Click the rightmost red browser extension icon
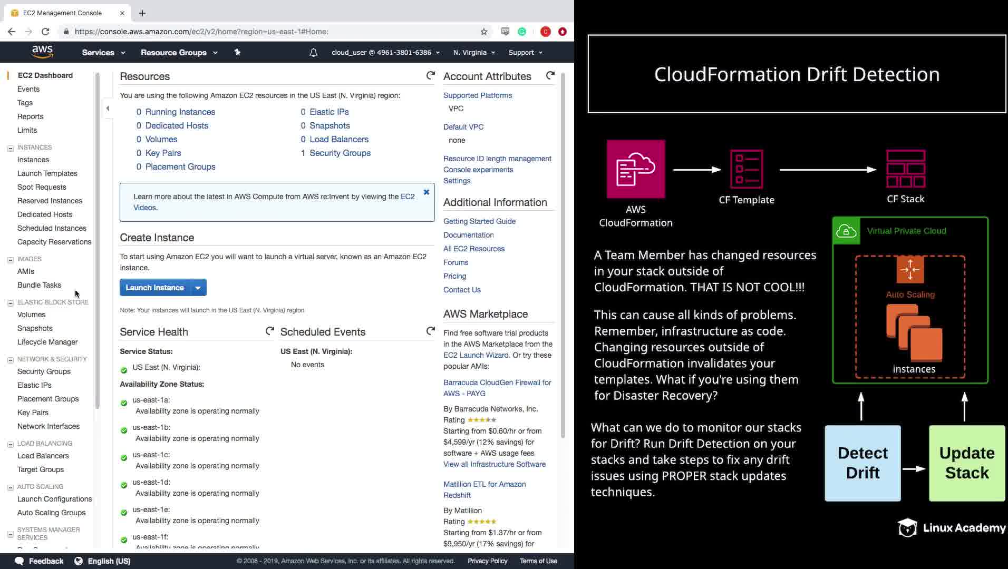The width and height of the screenshot is (1008, 569). click(563, 32)
